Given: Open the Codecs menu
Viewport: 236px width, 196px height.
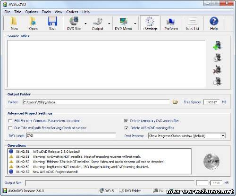Looking at the screenshot, I should (72, 12).
